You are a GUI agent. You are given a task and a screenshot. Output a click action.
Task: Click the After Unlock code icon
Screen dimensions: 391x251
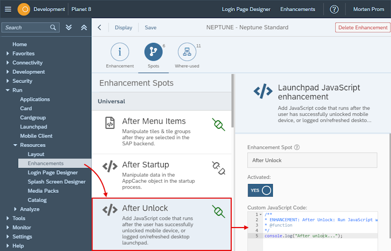109,210
